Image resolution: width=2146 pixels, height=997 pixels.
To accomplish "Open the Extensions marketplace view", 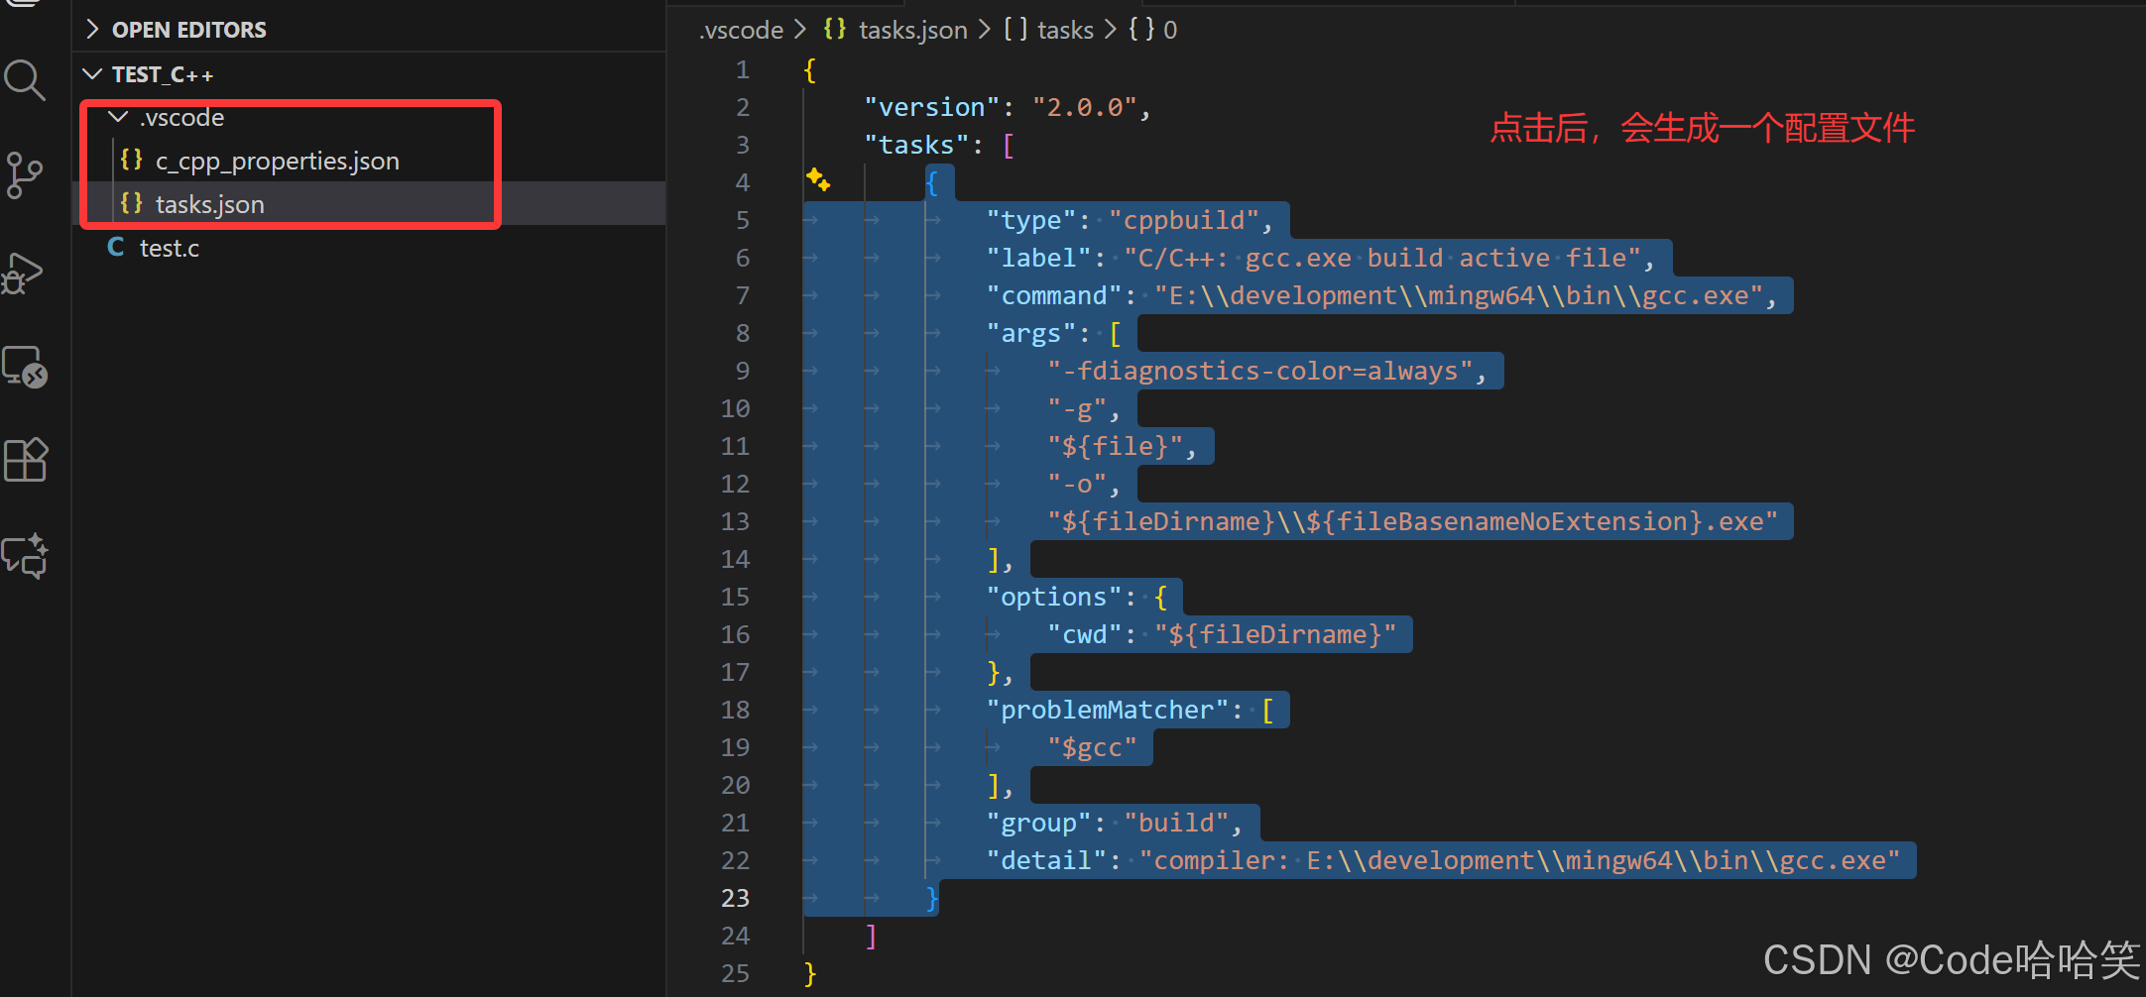I will click(x=25, y=459).
